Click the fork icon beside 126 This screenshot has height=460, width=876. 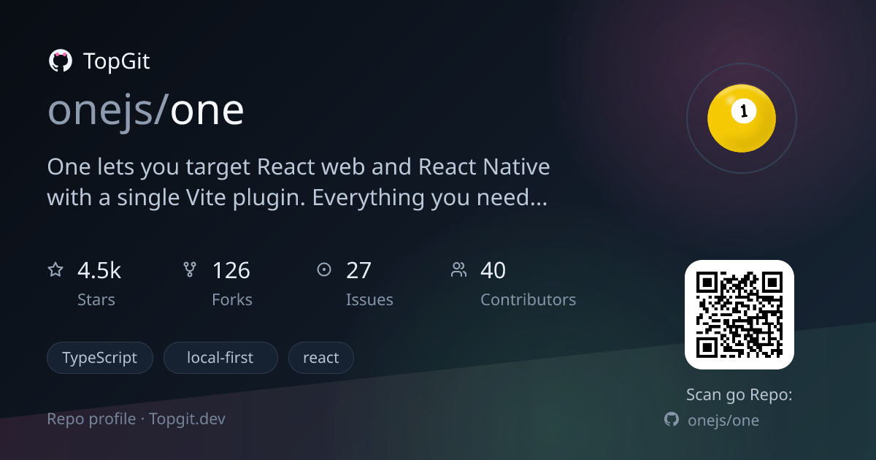(190, 270)
